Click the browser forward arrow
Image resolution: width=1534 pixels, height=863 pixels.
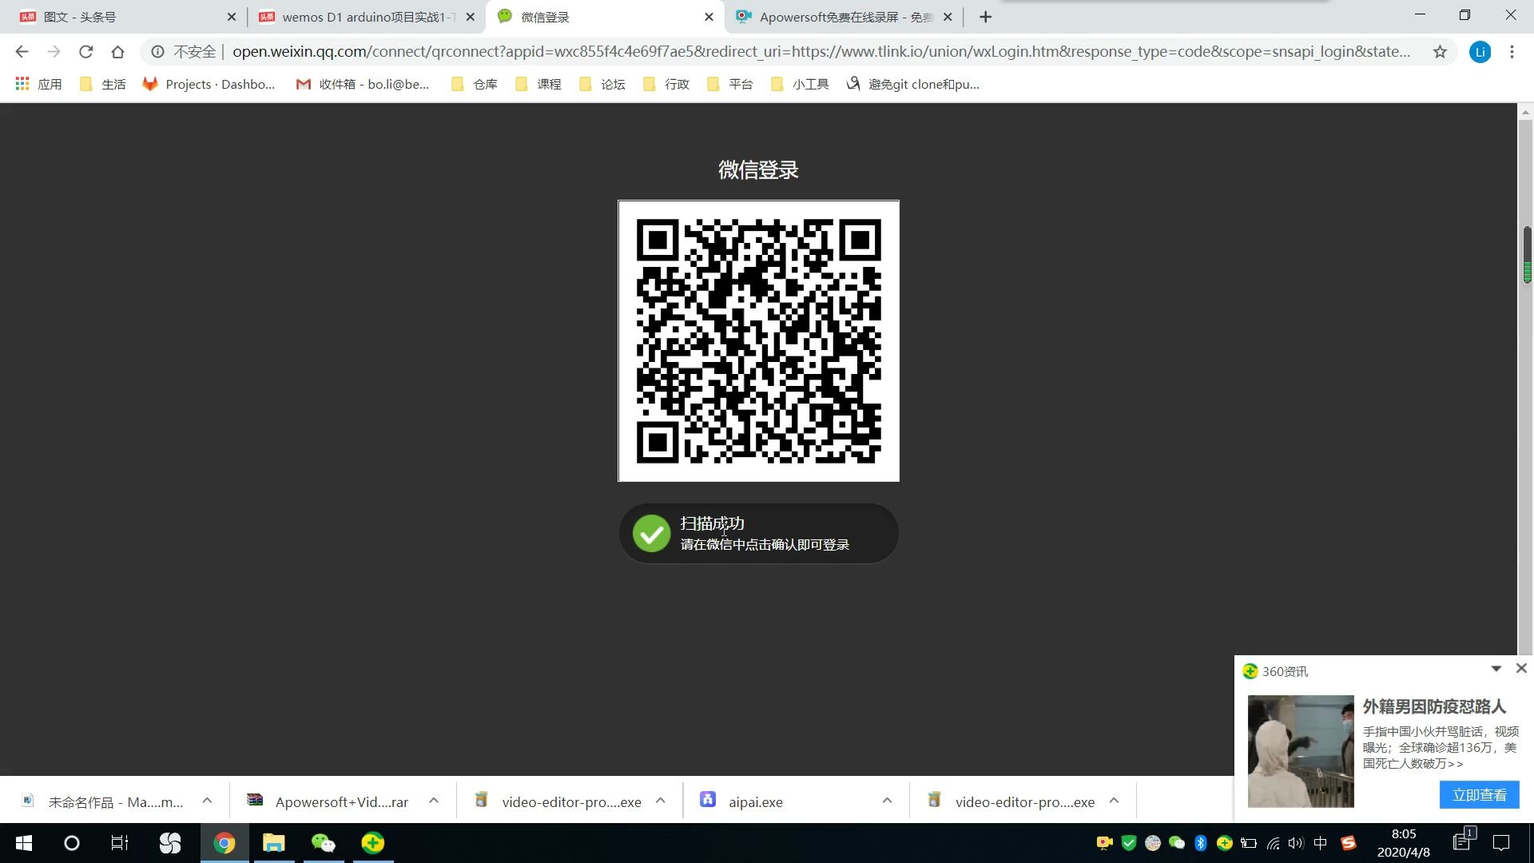pyautogui.click(x=54, y=52)
